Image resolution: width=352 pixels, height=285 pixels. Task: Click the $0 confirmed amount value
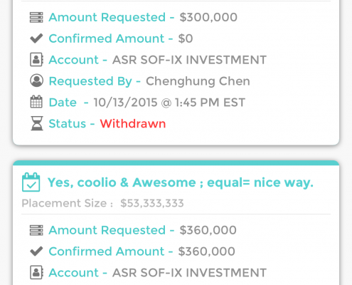186,38
